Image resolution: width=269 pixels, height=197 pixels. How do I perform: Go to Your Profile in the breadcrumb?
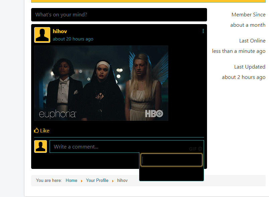[97, 180]
